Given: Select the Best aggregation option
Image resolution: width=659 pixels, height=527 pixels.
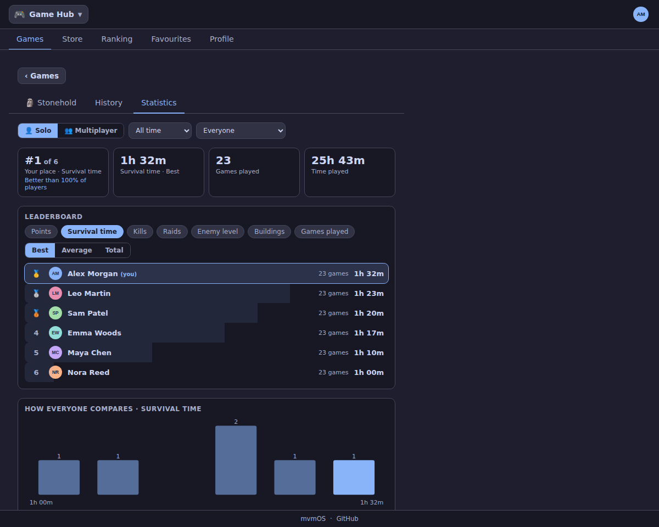Looking at the screenshot, I should click(40, 250).
